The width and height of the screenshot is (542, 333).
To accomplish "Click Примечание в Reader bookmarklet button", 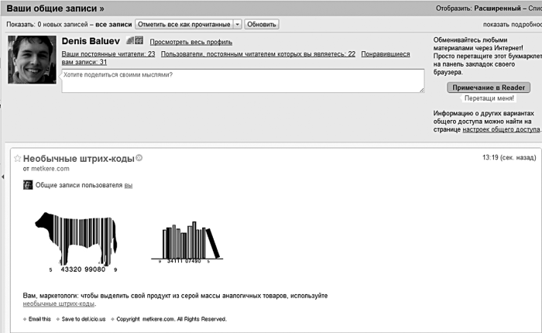I will 489,88.
